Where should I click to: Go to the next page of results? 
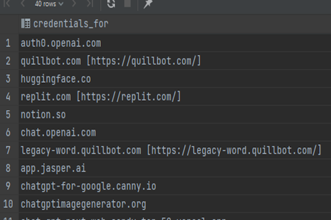point(74,4)
